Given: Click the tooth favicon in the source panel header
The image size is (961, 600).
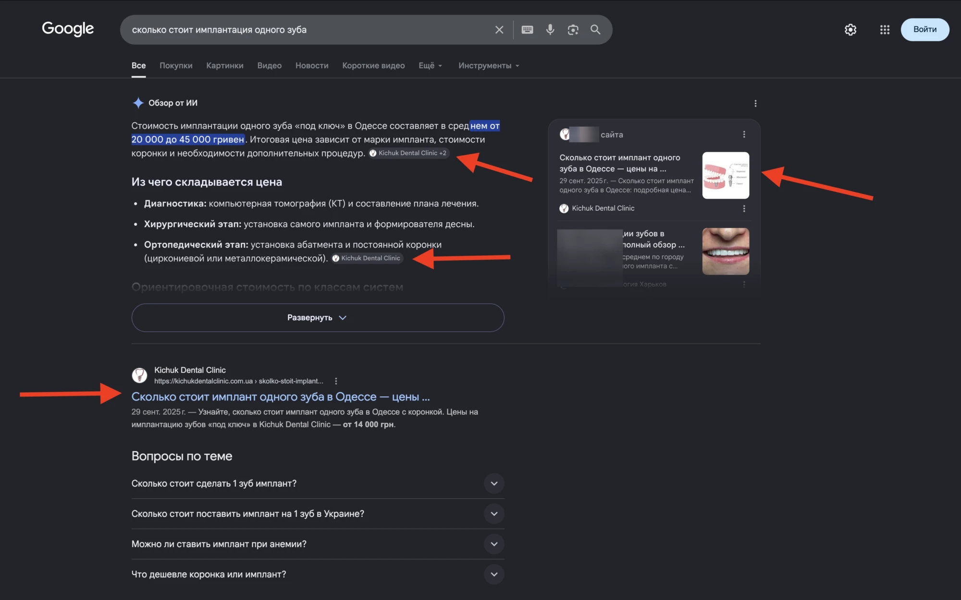Looking at the screenshot, I should pyautogui.click(x=565, y=134).
